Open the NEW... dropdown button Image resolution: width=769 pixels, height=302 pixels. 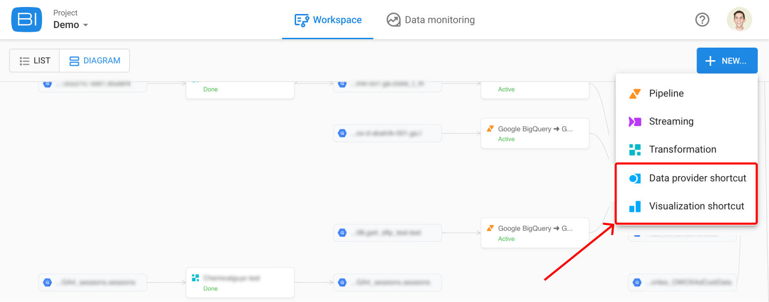point(727,61)
